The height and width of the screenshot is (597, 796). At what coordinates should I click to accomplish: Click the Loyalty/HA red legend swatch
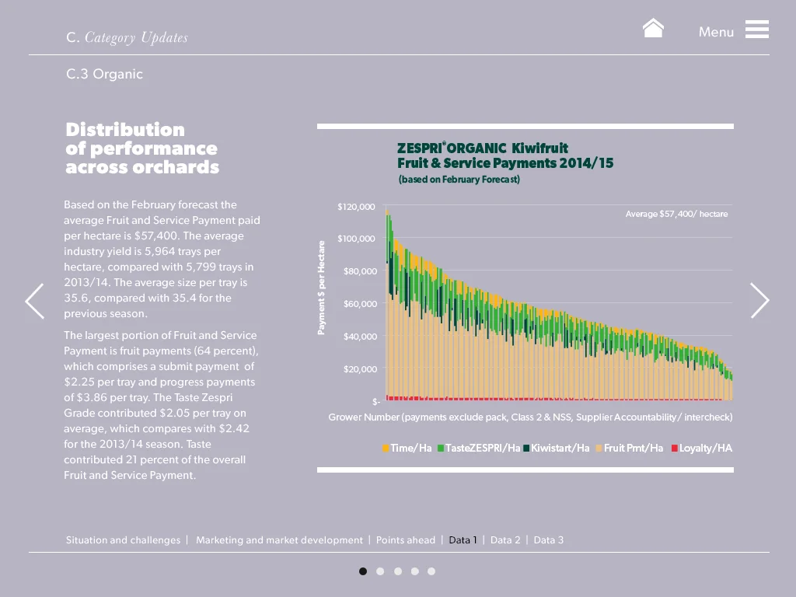click(x=675, y=449)
